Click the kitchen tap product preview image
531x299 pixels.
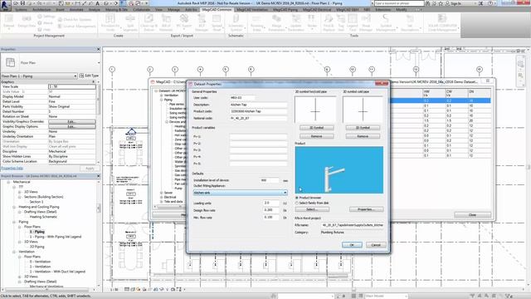[339, 169]
